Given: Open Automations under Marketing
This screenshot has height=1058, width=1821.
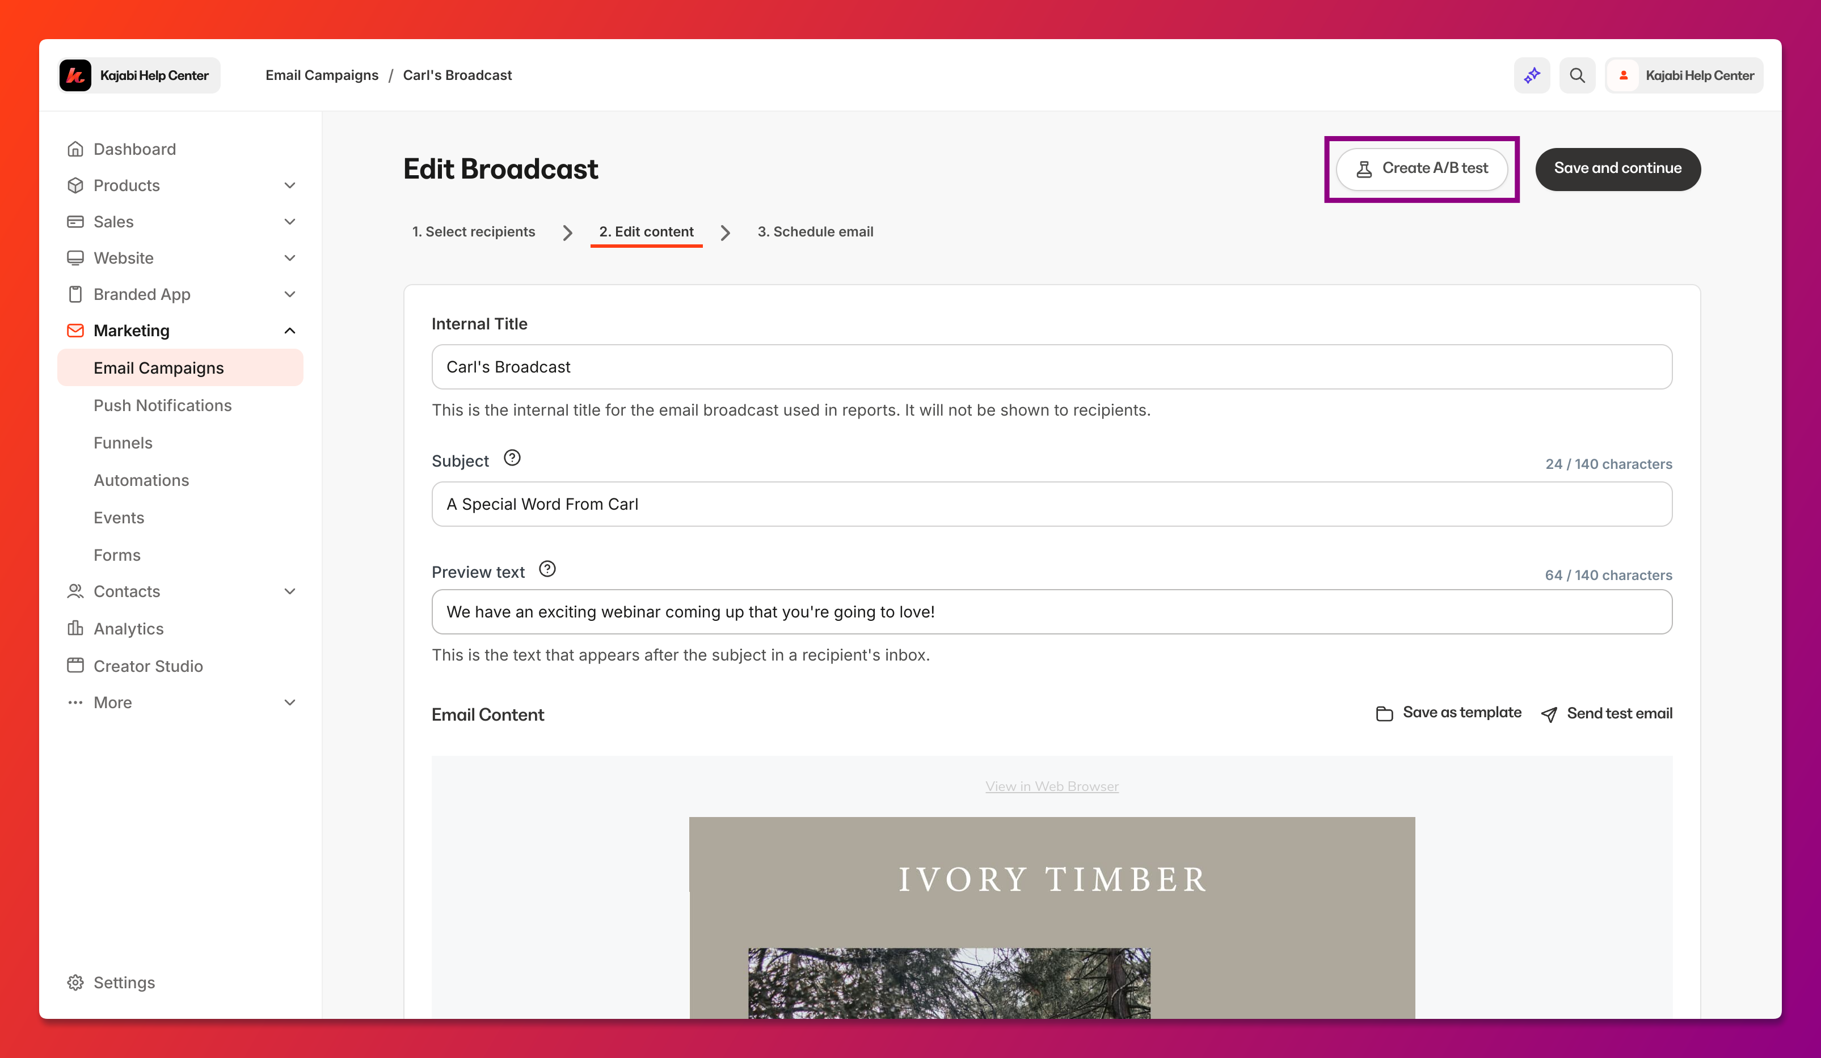Looking at the screenshot, I should [141, 480].
